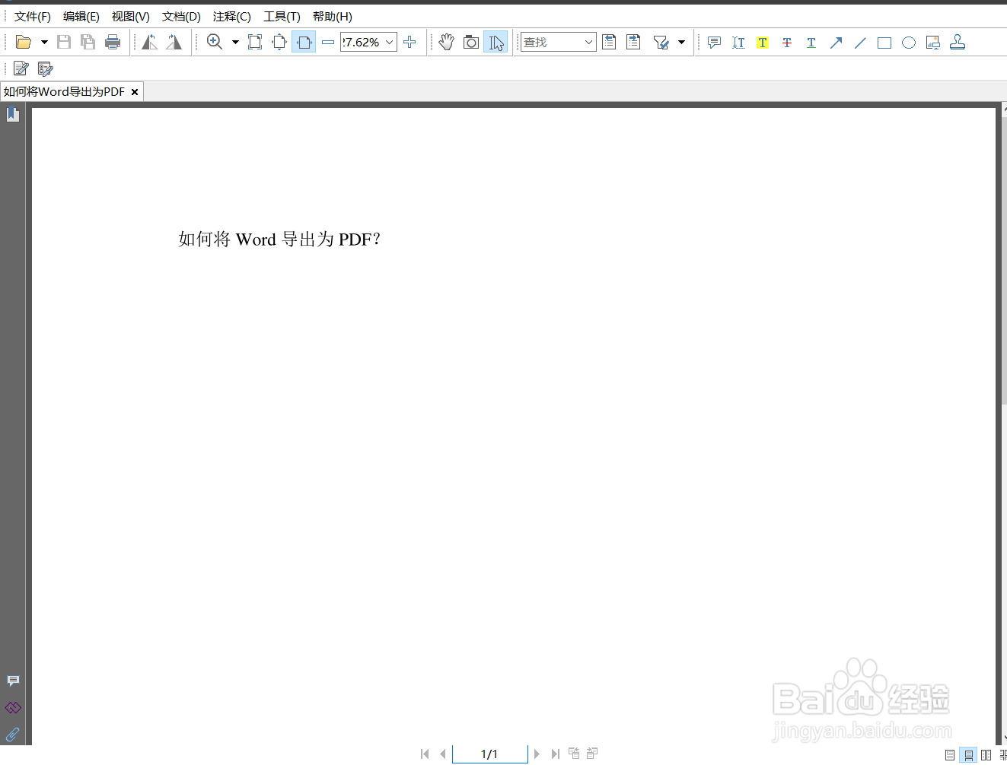Click the 查找 search field
Viewport: 1007px width, 765px height.
click(551, 43)
